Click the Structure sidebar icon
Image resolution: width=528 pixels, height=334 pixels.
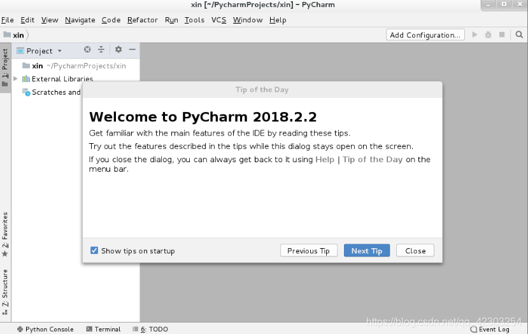click(x=4, y=312)
